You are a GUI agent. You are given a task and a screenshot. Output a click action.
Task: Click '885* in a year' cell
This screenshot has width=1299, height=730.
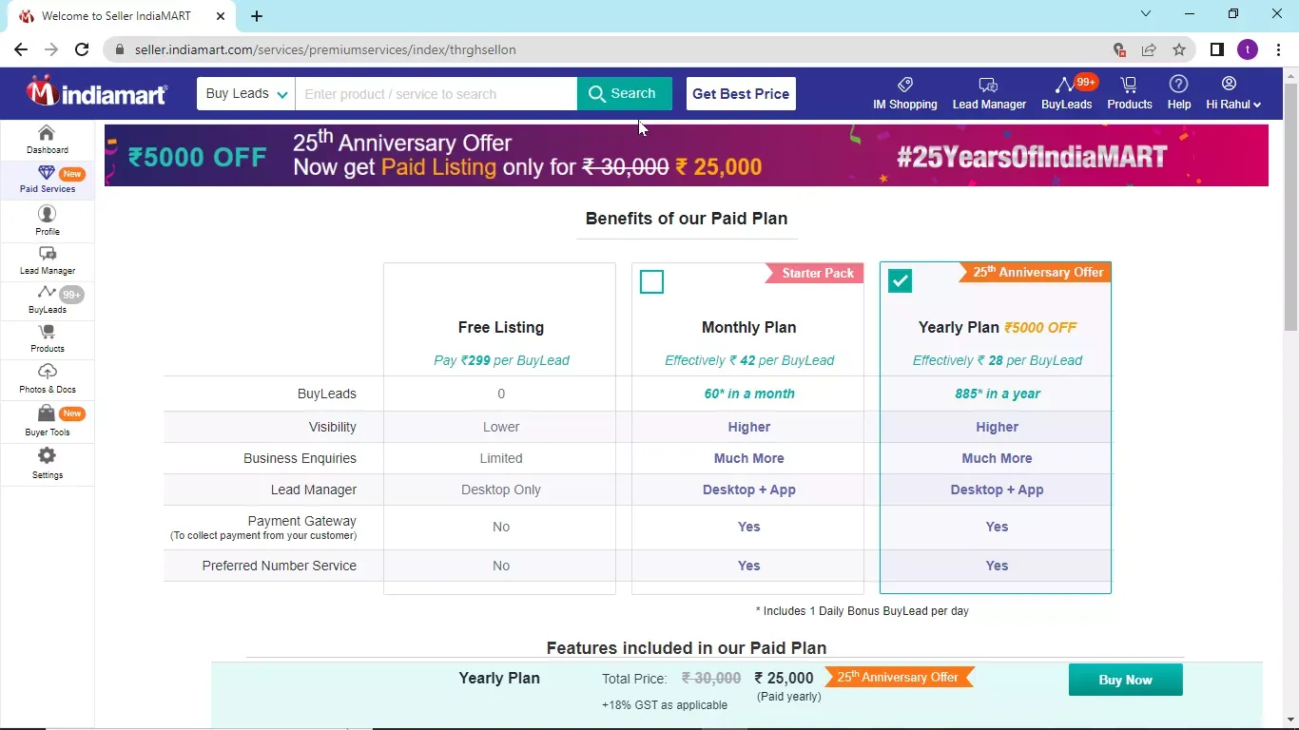point(997,394)
